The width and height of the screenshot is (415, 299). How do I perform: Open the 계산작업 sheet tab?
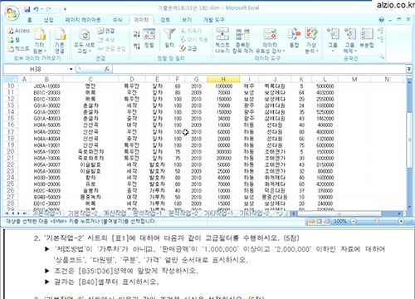click(115, 213)
